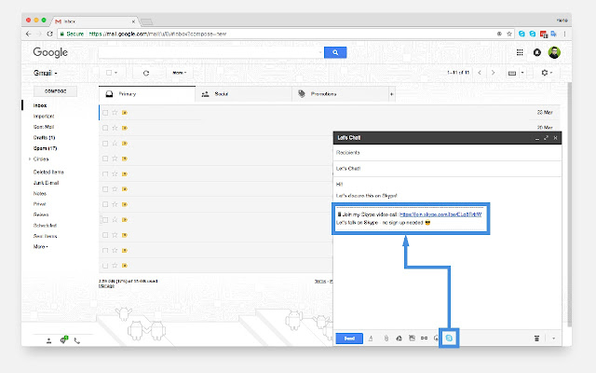Click the Send button
Image resolution: width=596 pixels, height=373 pixels.
349,338
